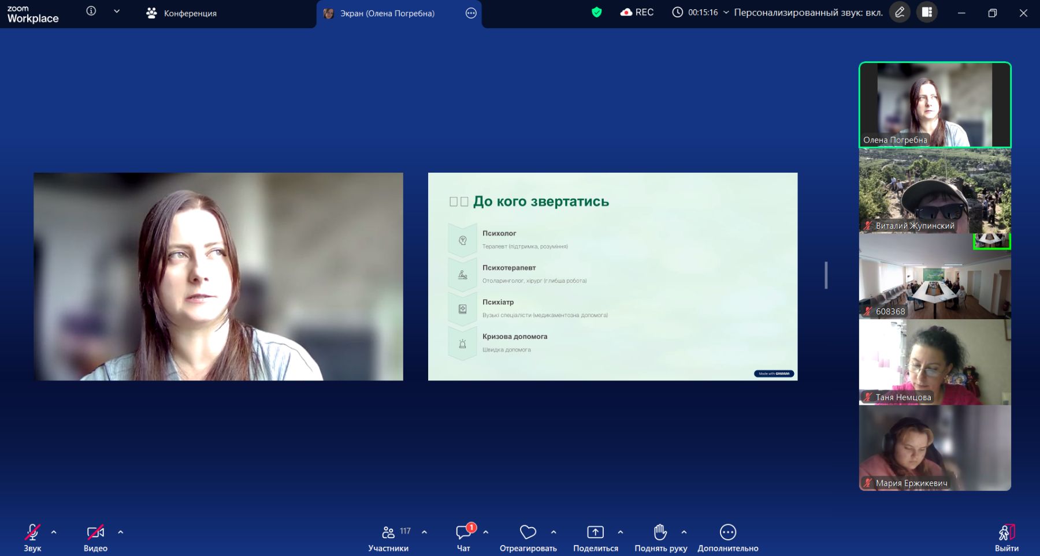Open the annotate pencil icon
The height and width of the screenshot is (556, 1040).
point(900,12)
